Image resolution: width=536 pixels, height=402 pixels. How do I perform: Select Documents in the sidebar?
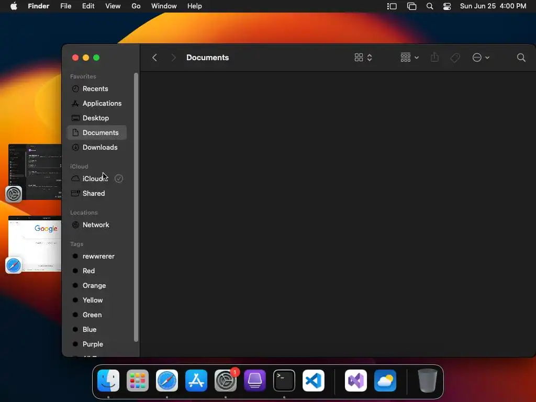coord(97,132)
